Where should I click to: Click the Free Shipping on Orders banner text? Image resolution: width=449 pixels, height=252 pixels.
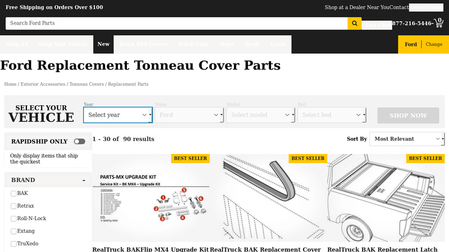click(x=54, y=7)
